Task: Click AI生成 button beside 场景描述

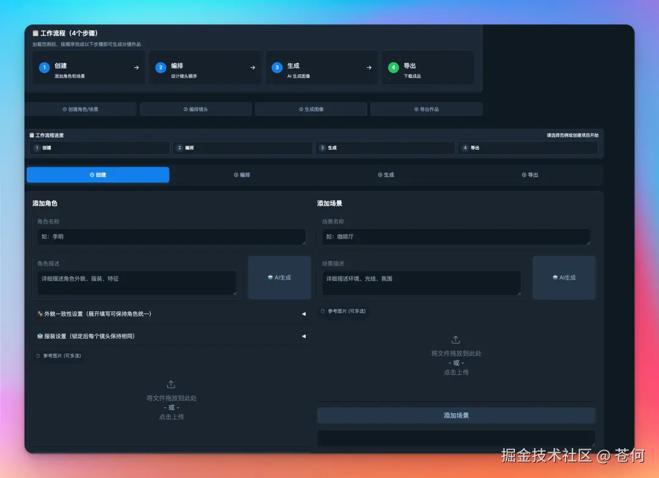Action: tap(564, 278)
